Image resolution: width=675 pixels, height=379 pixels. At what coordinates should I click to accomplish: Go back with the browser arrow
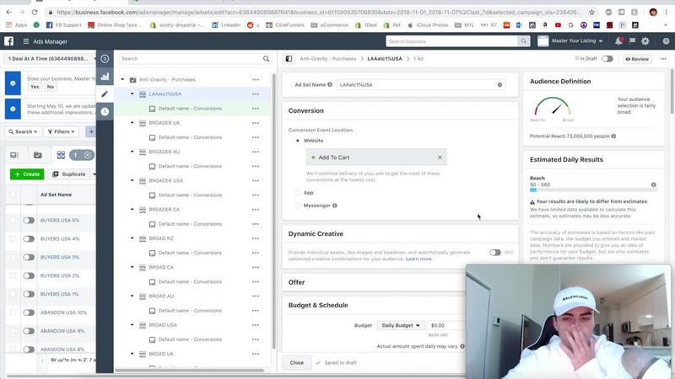pos(9,12)
